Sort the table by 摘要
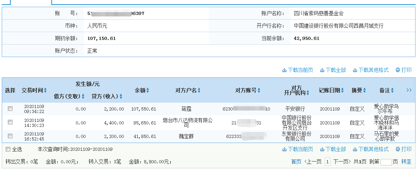Image resolution: width=418 pixels, height=169 pixels. (358, 90)
